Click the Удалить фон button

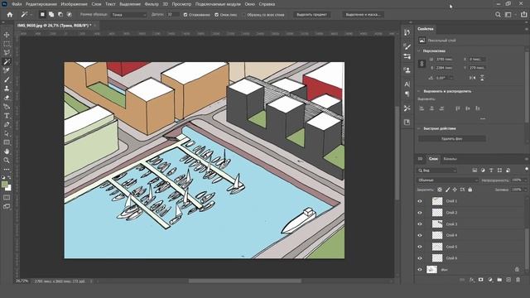pos(452,138)
